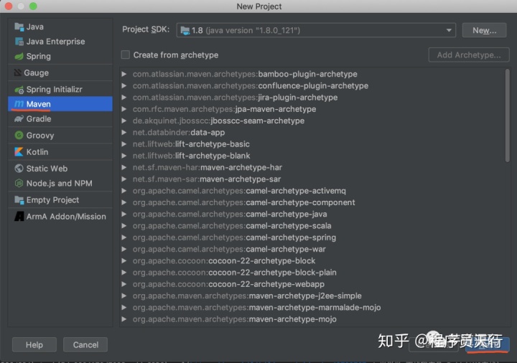Screen dimensions: 517x363
Task: Enable Create from archetype checkbox
Action: 125,55
